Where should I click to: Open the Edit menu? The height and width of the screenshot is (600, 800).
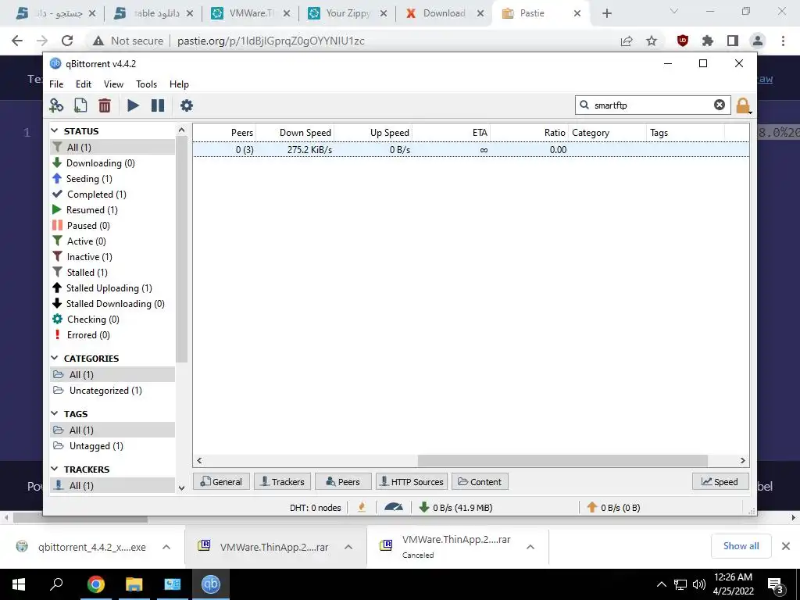click(x=84, y=84)
